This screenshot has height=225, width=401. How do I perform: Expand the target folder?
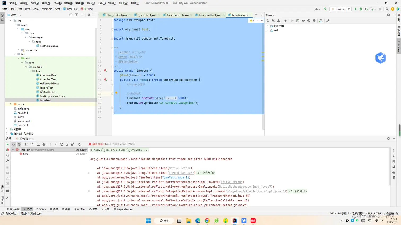click(11, 104)
